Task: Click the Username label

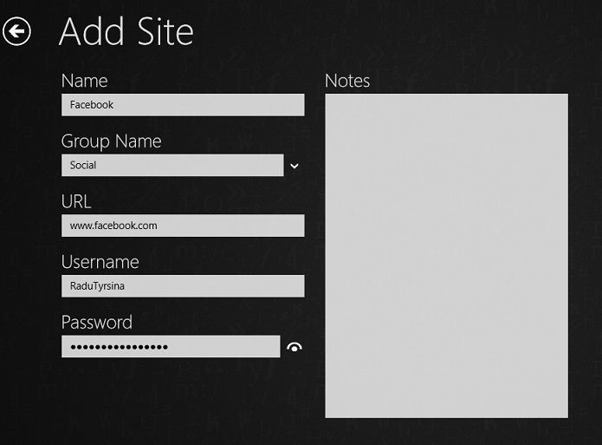Action: (100, 262)
